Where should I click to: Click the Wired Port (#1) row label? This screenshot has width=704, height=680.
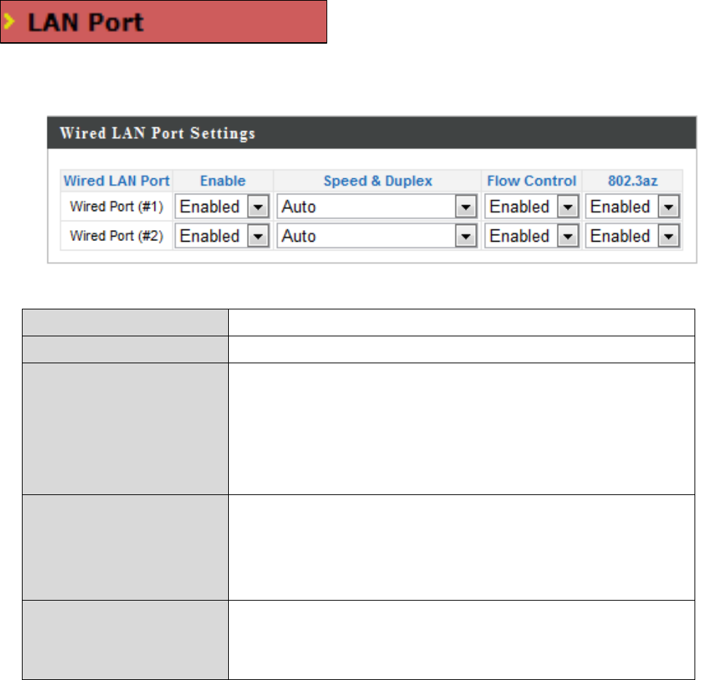point(117,207)
